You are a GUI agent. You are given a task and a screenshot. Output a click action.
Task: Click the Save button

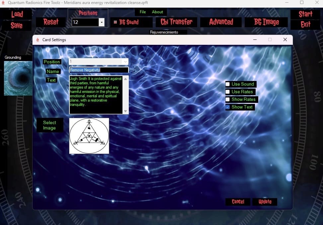[x=17, y=26]
